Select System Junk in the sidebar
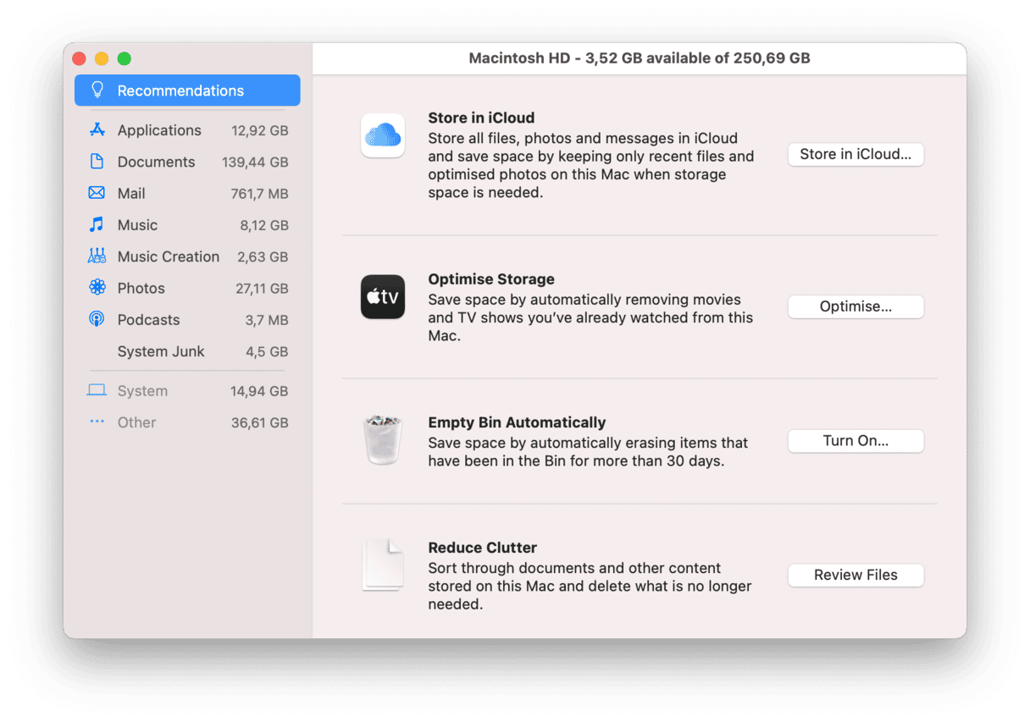Screen dimensions: 1030x722 click(161, 351)
